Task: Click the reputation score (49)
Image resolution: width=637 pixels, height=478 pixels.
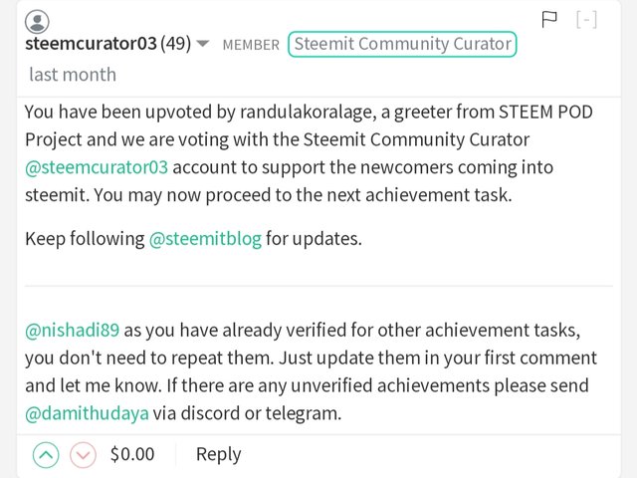Action: pos(175,44)
